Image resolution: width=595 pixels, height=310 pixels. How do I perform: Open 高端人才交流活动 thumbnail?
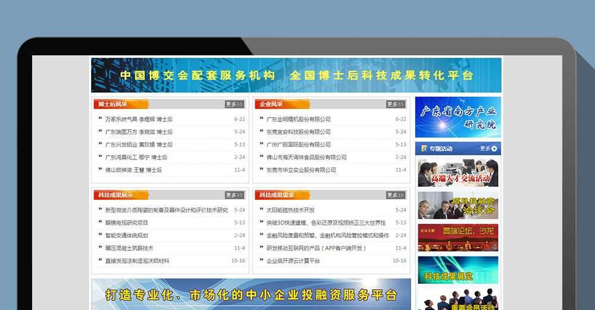pos(458,173)
